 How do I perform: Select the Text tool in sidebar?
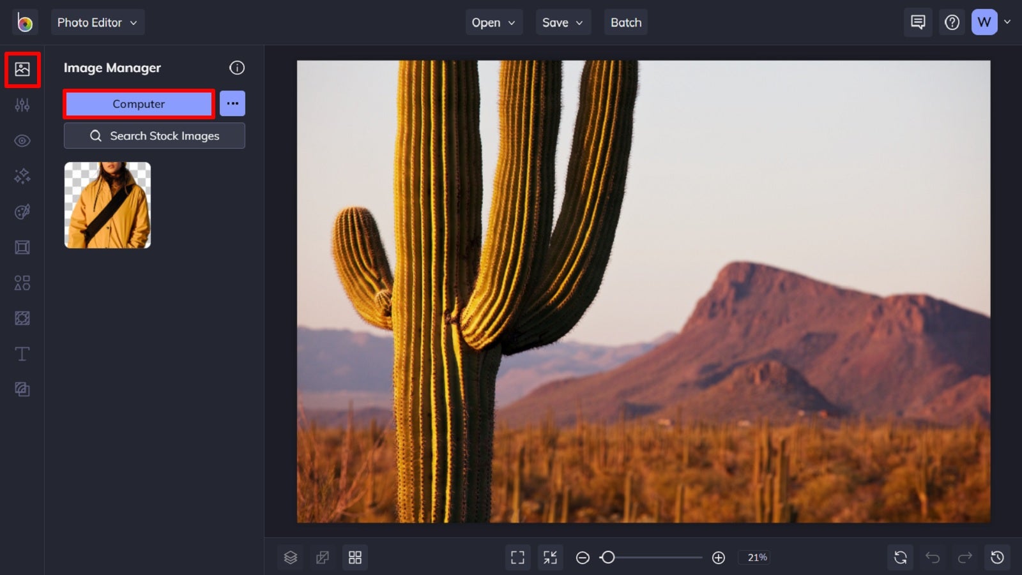click(22, 354)
